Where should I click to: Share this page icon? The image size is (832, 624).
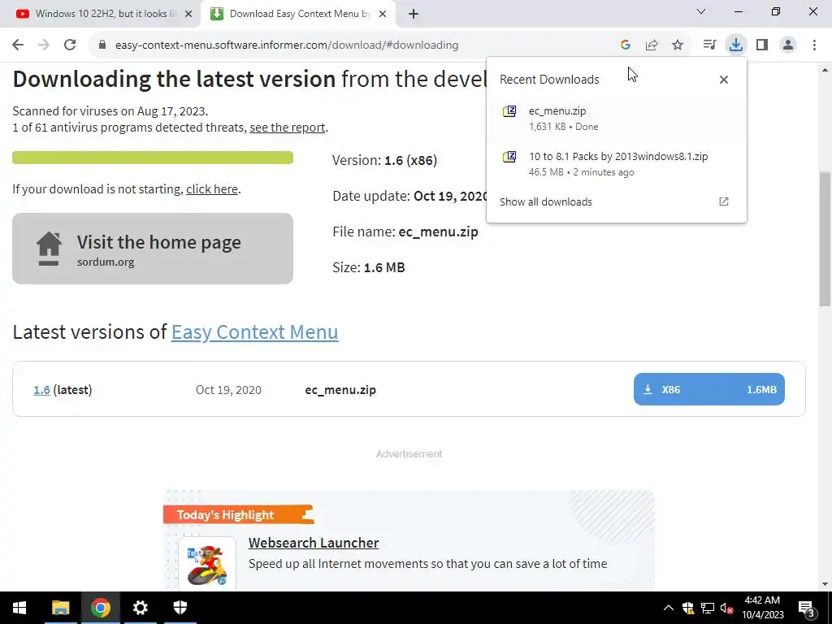point(652,45)
